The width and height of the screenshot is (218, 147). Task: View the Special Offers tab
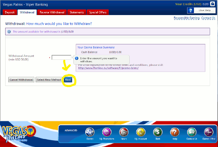click(98, 12)
